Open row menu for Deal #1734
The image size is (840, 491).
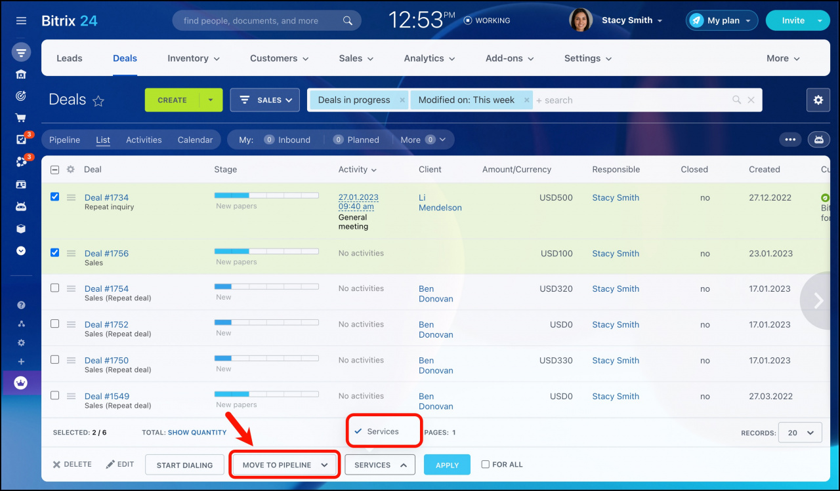click(x=72, y=197)
